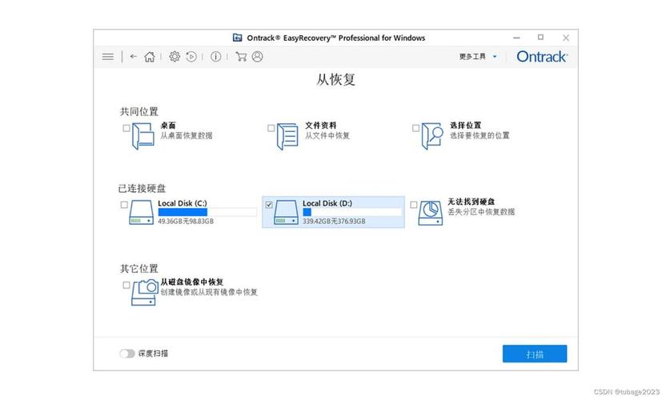Go back using the left arrow icon
The image size is (666, 400).
(134, 56)
